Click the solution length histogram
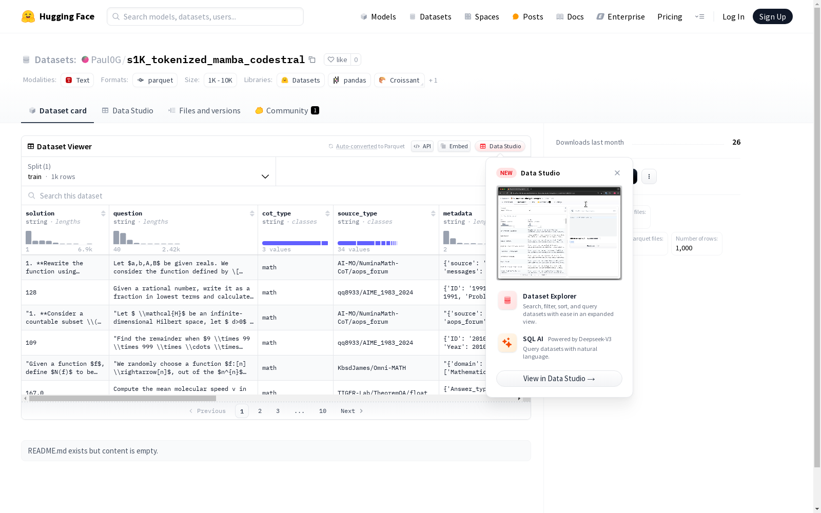821x513 pixels. pyautogui.click(x=59, y=237)
